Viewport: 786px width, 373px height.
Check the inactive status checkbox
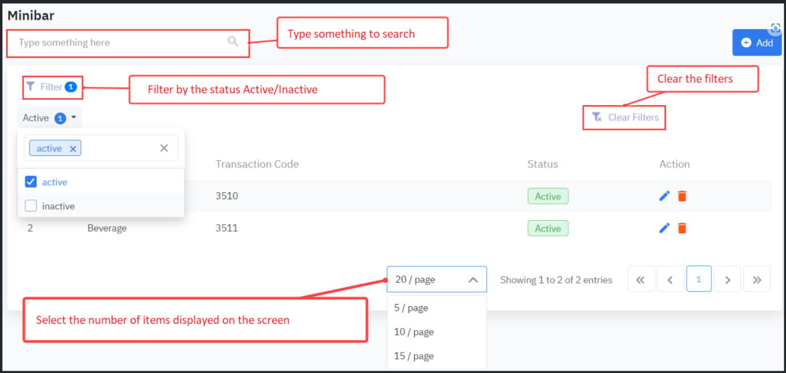tap(31, 206)
